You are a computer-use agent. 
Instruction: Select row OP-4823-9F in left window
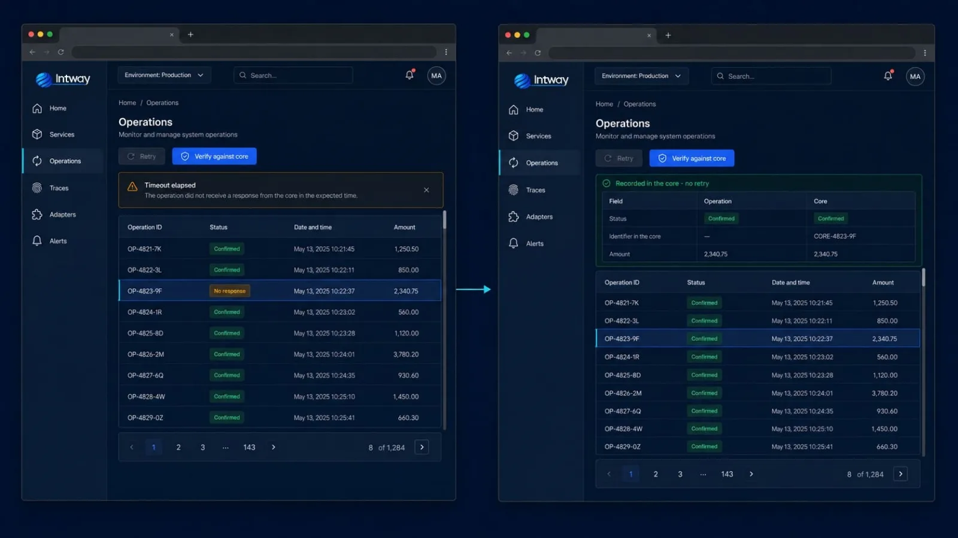tap(280, 291)
